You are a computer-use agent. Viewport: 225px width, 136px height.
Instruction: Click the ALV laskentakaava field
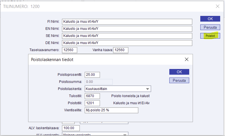pos(70,128)
